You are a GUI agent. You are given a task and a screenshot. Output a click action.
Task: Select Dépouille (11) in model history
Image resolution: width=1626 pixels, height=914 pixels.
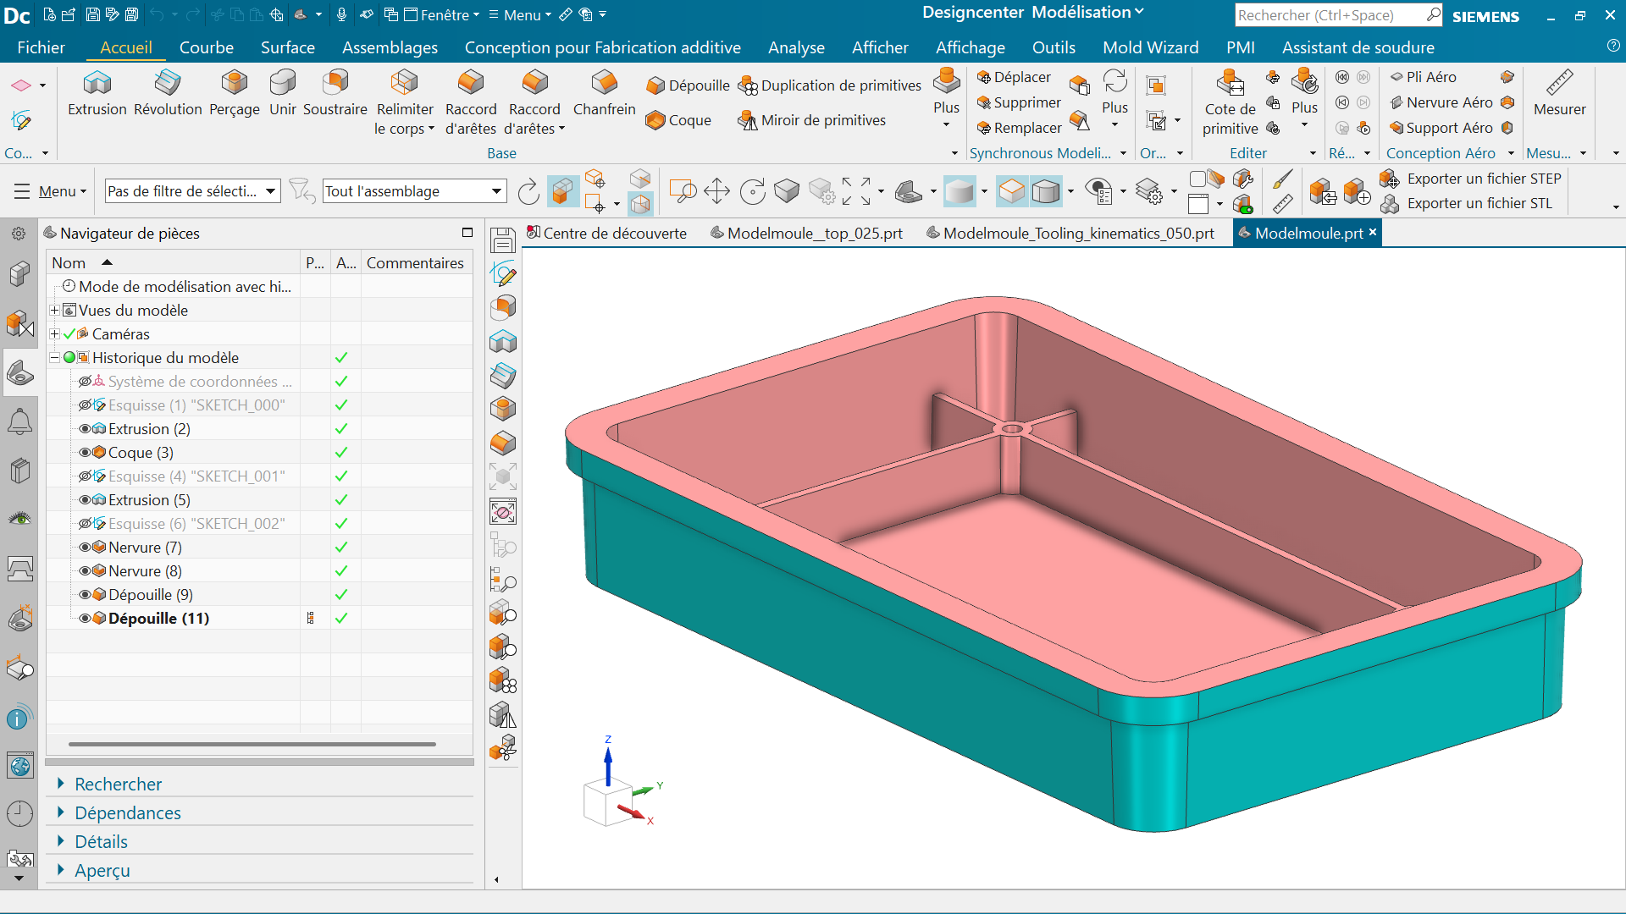click(x=158, y=619)
